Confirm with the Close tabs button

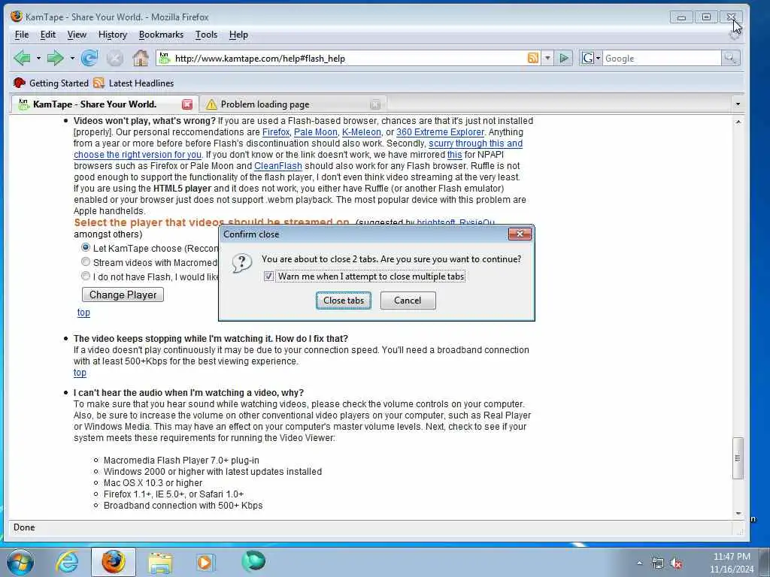point(343,301)
